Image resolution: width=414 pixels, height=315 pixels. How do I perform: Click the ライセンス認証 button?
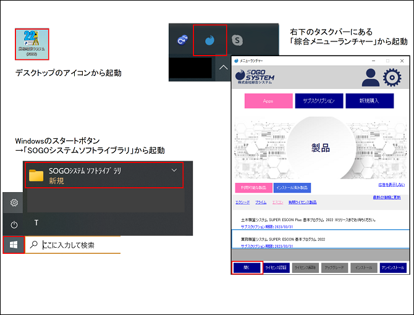276,268
